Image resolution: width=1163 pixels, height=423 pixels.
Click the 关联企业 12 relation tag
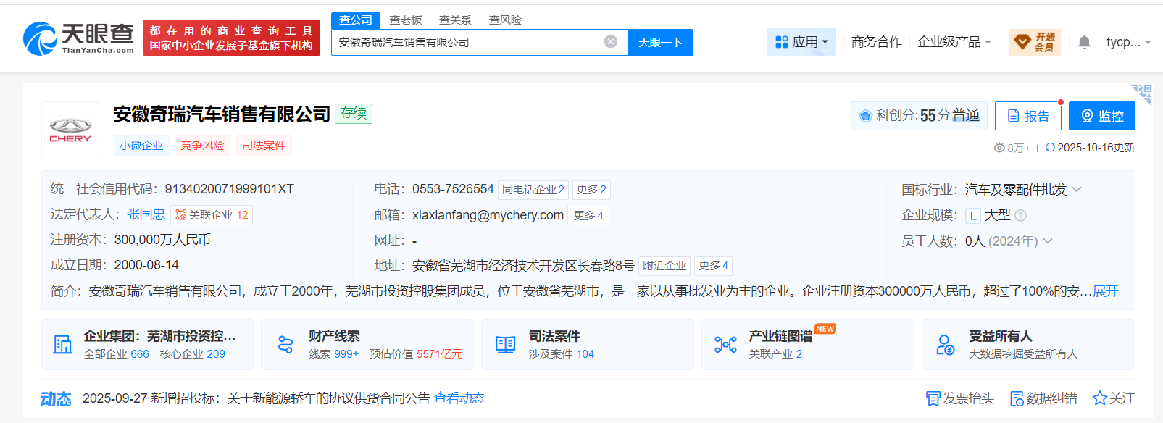[x=212, y=215]
